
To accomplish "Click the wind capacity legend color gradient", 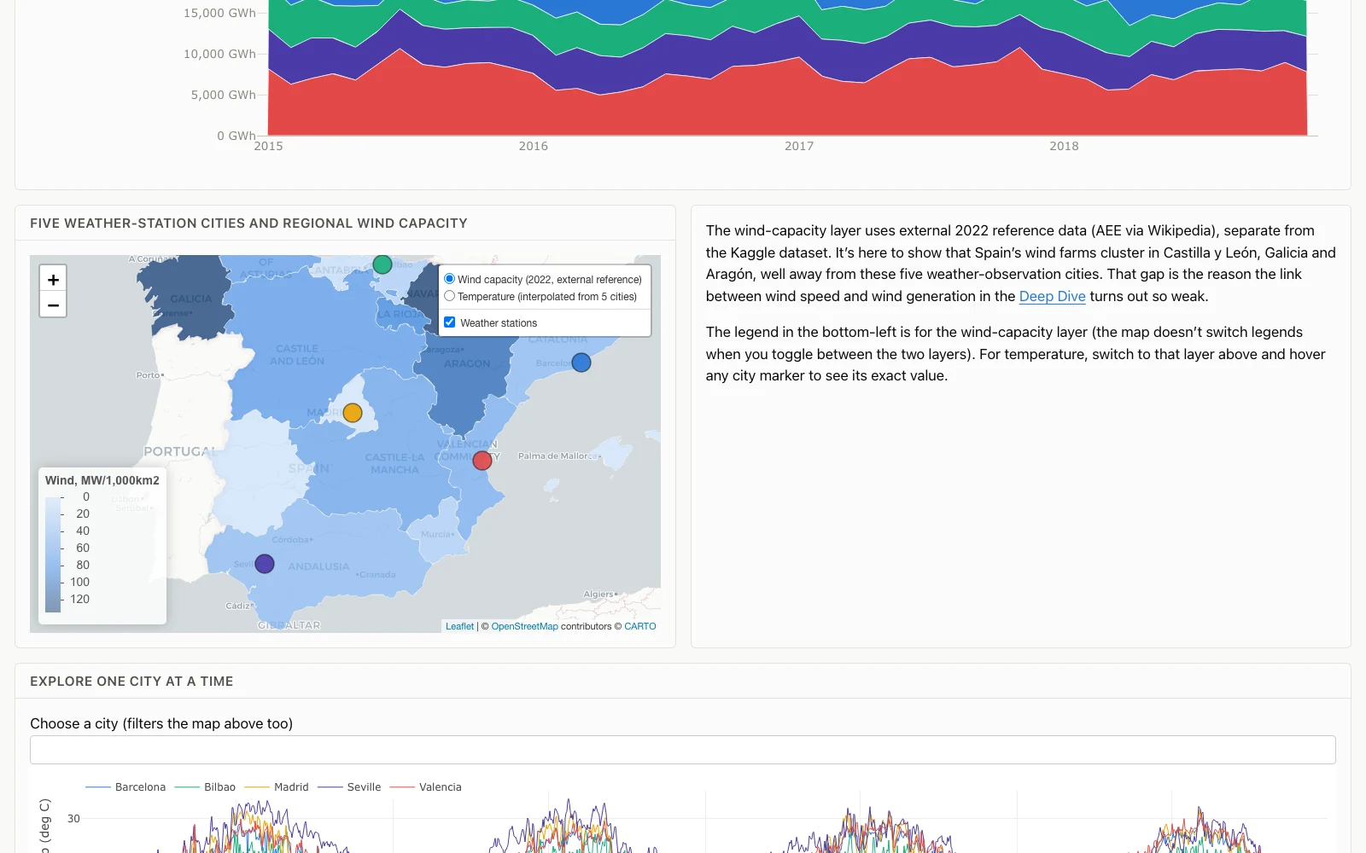I will [x=53, y=554].
